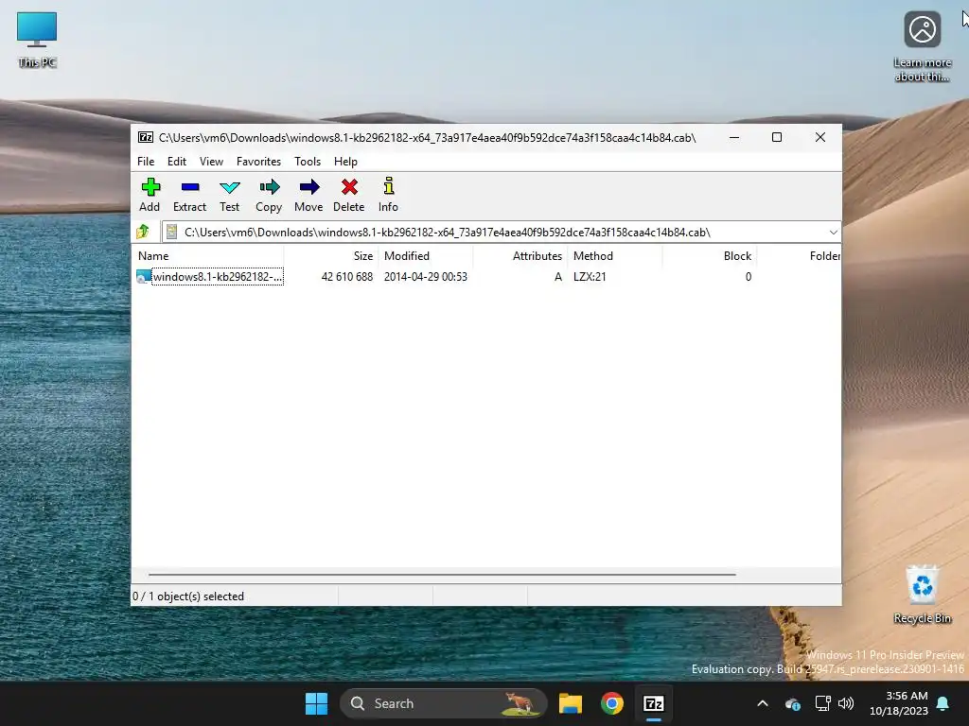969x726 pixels.
Task: Sort by the Folders column header
Action: pyautogui.click(x=799, y=255)
